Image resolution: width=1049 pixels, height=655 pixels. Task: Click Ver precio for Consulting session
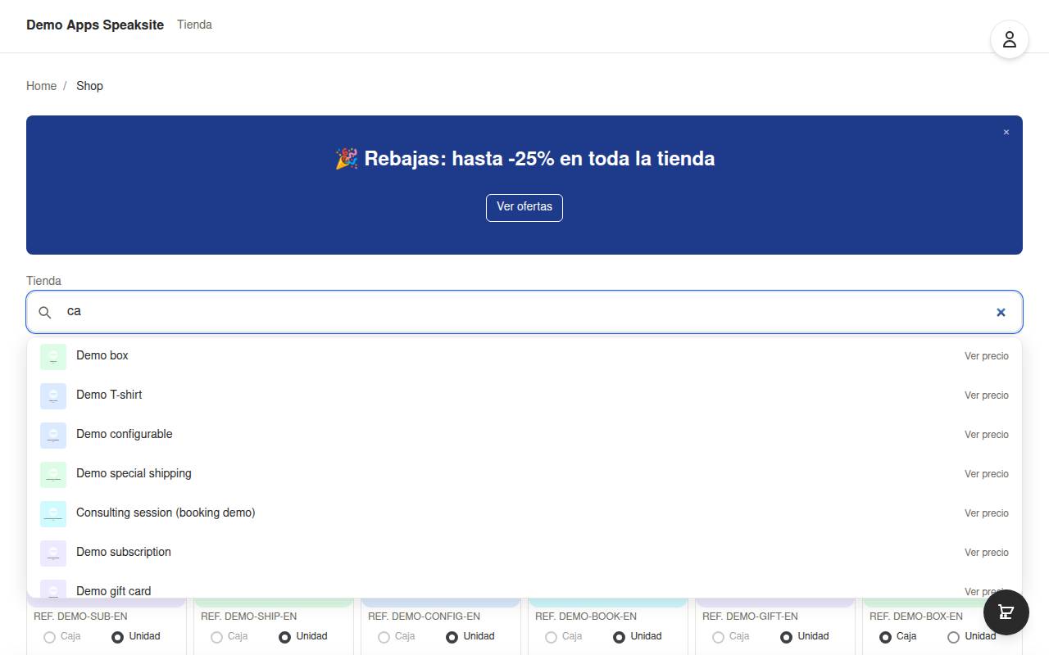tap(987, 513)
